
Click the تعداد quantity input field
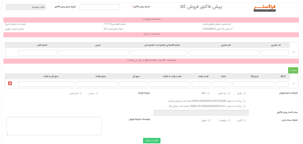pyautogui.click(x=221, y=84)
